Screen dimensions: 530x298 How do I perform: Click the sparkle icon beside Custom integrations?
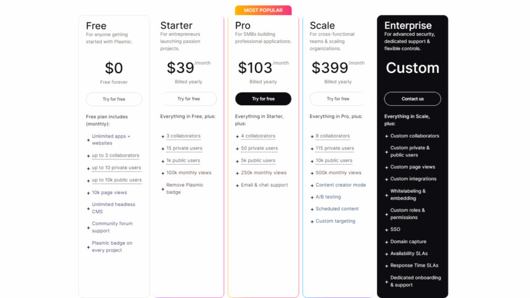tap(386, 179)
